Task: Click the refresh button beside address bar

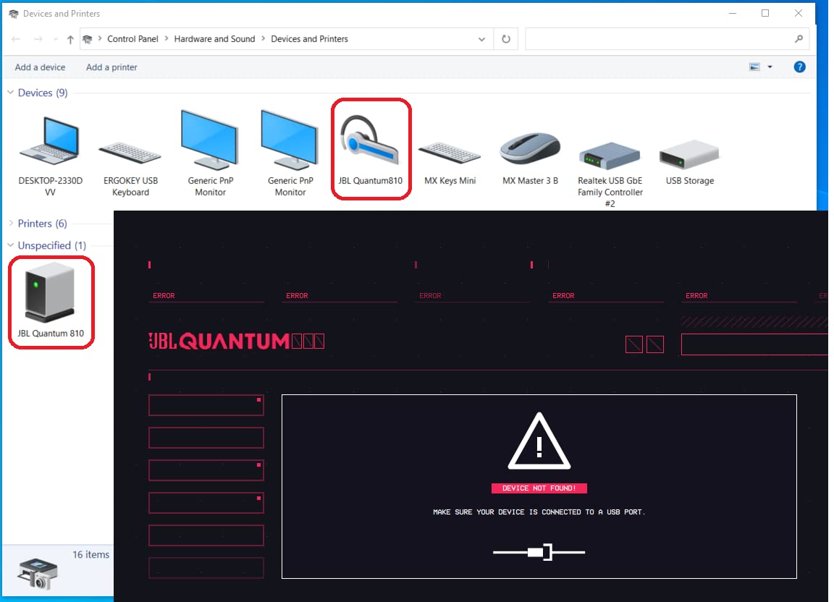Action: (506, 39)
